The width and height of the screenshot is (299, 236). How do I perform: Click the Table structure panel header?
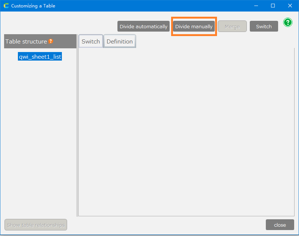tap(26, 41)
